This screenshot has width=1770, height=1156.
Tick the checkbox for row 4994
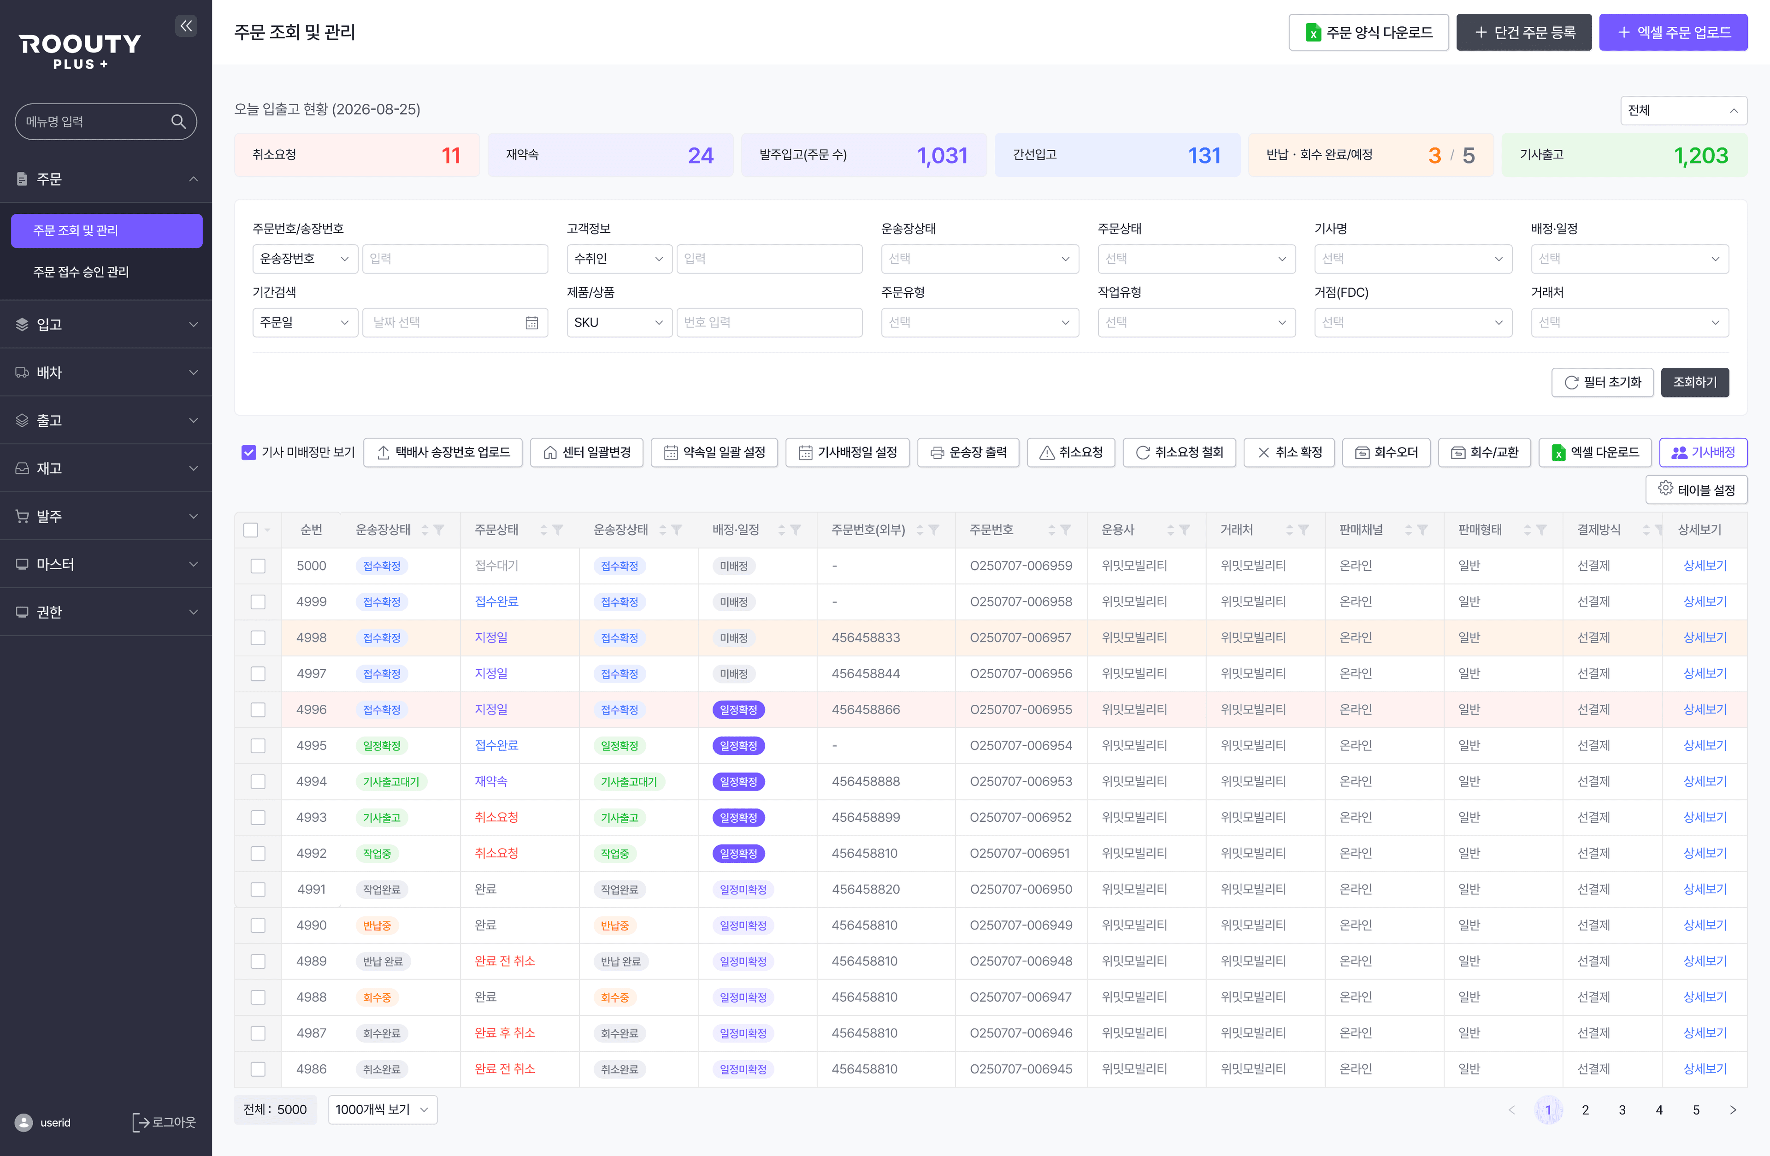tap(258, 782)
